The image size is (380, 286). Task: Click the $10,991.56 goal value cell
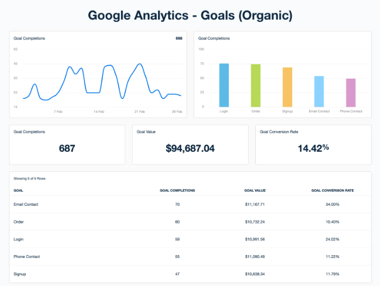coord(255,239)
